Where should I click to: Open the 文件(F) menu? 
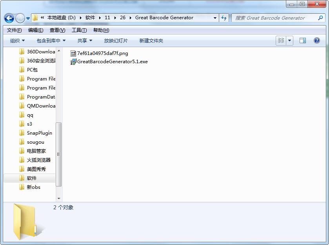click(14, 30)
